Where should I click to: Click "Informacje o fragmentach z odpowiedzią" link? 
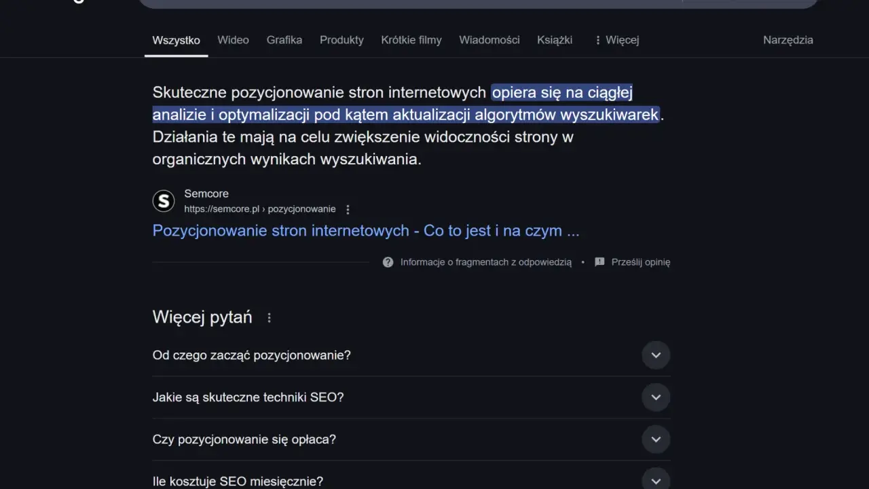(x=486, y=262)
